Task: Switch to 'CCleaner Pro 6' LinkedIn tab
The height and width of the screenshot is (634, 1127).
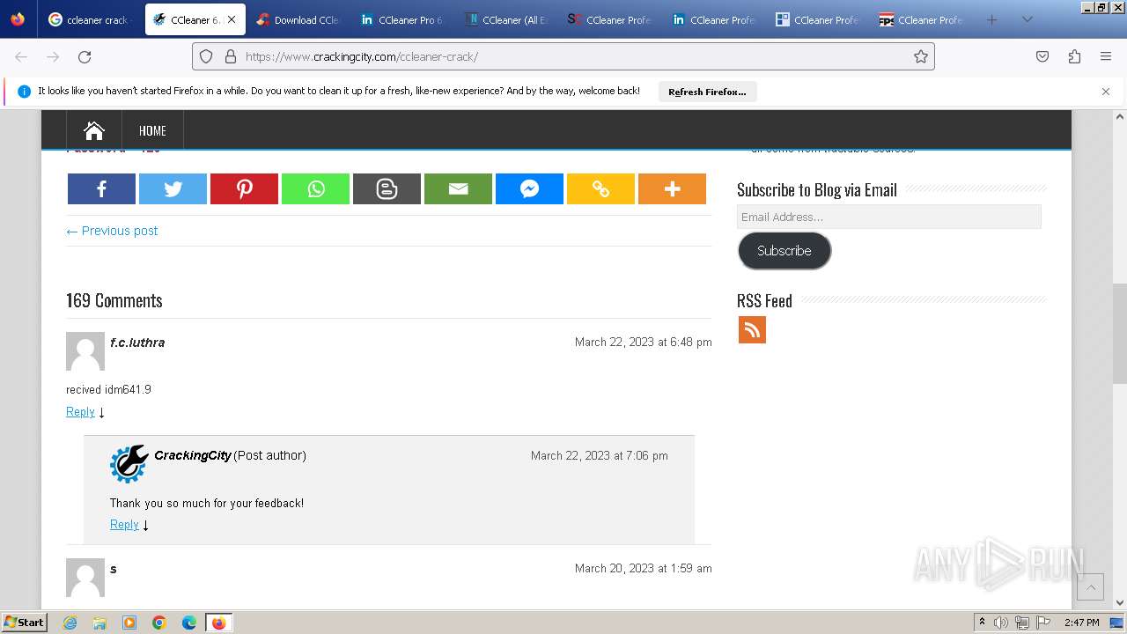Action: point(401,19)
